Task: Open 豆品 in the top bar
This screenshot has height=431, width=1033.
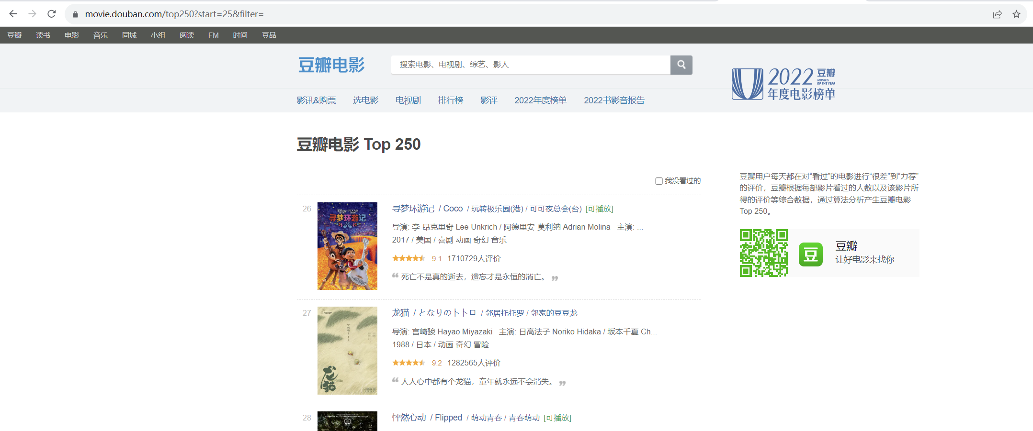Action: [269, 35]
